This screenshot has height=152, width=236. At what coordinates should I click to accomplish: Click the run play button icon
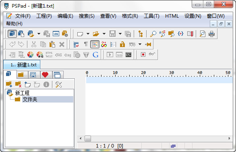[110, 55]
